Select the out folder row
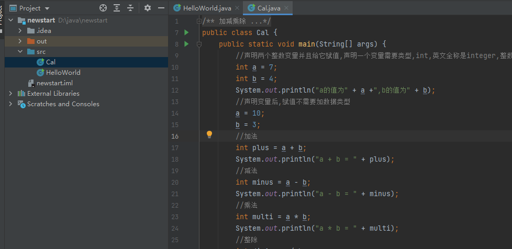This screenshot has height=249, width=512. [x=86, y=41]
